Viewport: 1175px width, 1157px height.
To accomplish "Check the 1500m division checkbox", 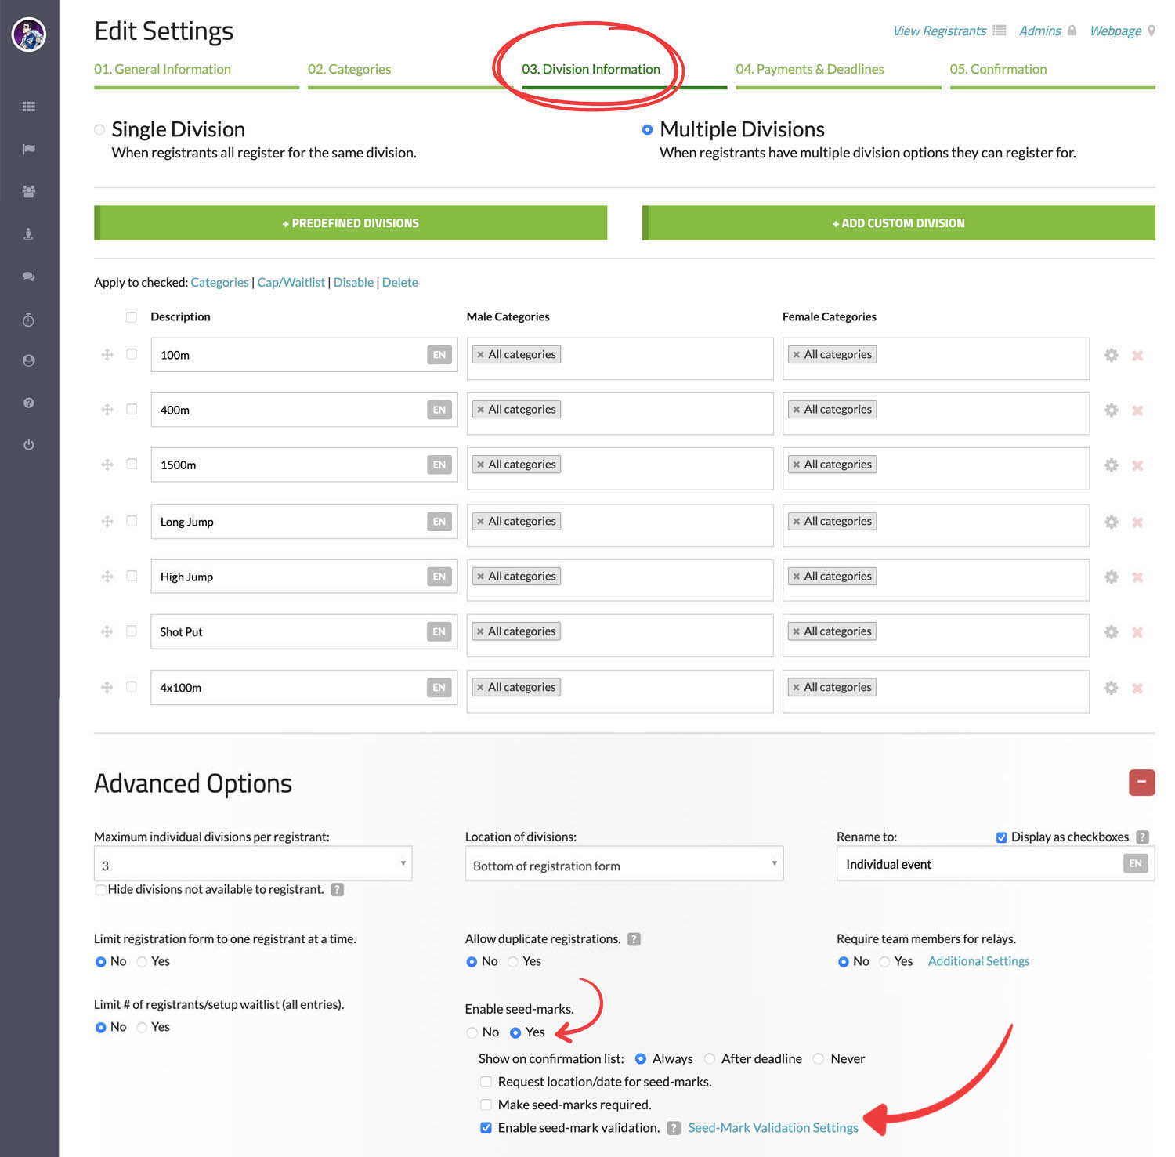I will pyautogui.click(x=132, y=464).
